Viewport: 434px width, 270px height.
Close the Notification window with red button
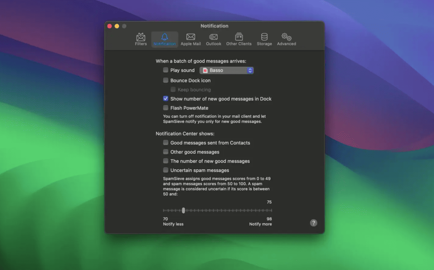[x=109, y=26]
